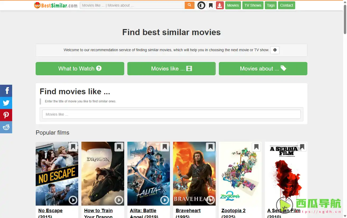347x218 pixels.
Task: Share page on Pinterest
Action: [x=6, y=115]
